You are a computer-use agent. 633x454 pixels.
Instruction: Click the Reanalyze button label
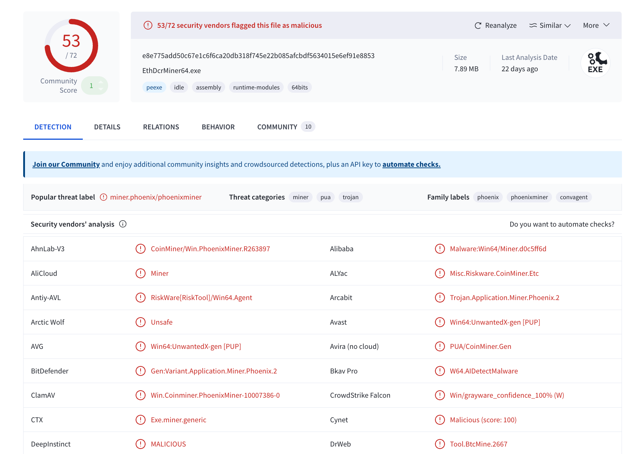[501, 25]
